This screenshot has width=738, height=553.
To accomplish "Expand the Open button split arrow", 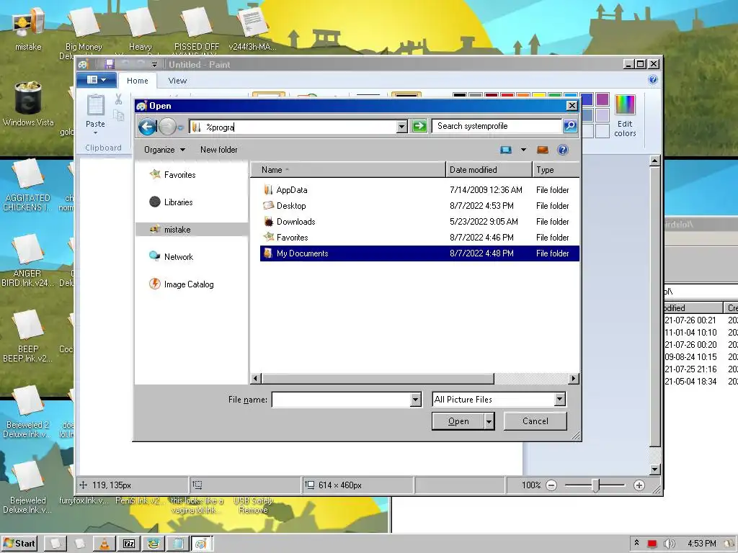I will pyautogui.click(x=489, y=421).
